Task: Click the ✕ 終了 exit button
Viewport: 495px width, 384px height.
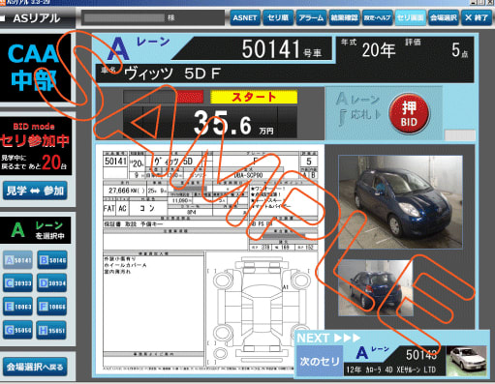Action: pyautogui.click(x=477, y=17)
